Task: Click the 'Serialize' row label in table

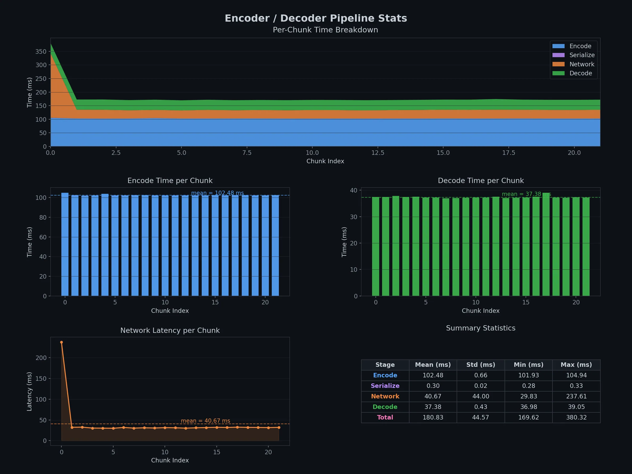Action: pyautogui.click(x=385, y=386)
